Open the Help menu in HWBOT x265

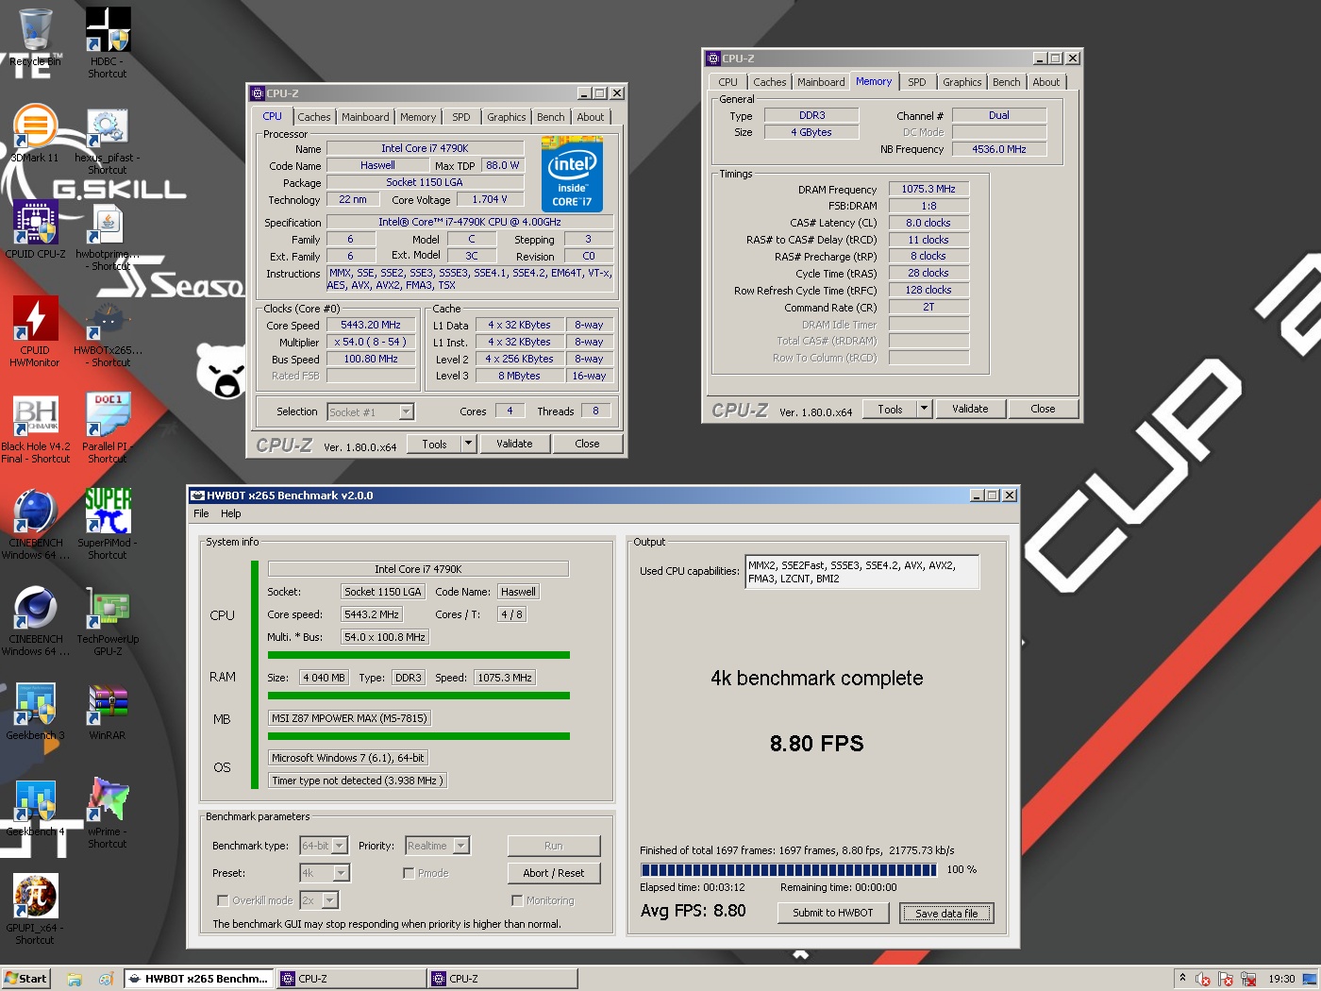pyautogui.click(x=231, y=513)
